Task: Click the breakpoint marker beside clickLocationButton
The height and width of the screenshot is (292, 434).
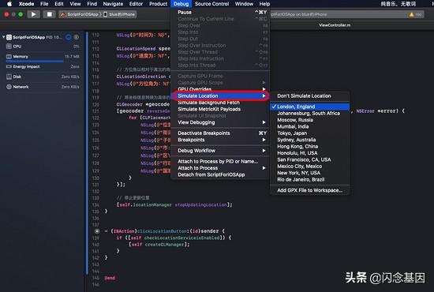Action: click(x=97, y=230)
